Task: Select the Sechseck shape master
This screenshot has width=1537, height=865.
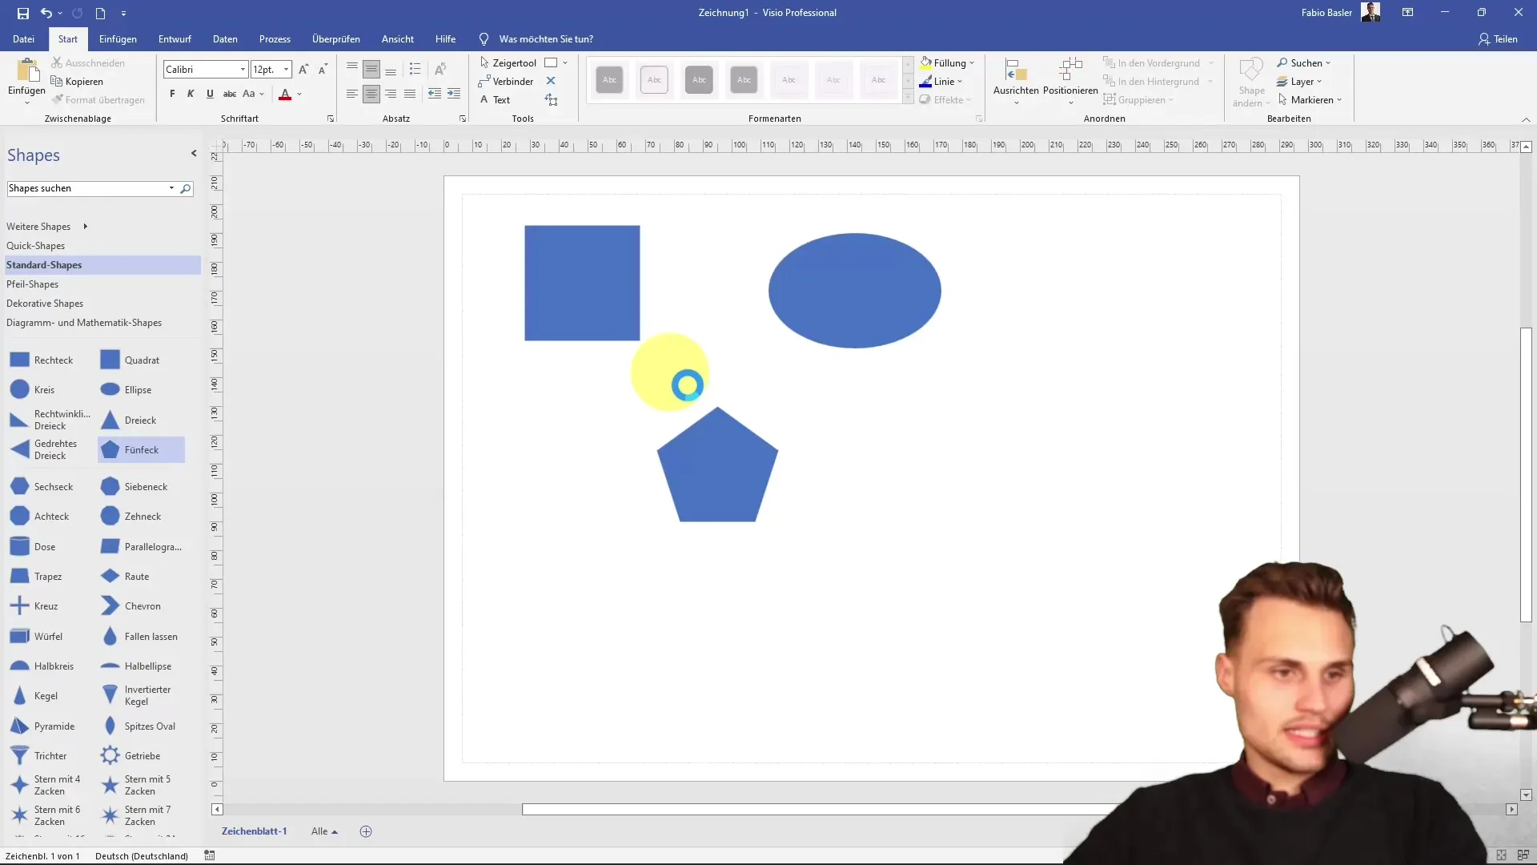Action: (x=42, y=486)
